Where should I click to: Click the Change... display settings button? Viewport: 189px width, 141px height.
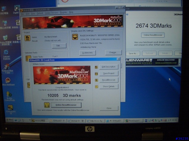[x=113, y=53]
